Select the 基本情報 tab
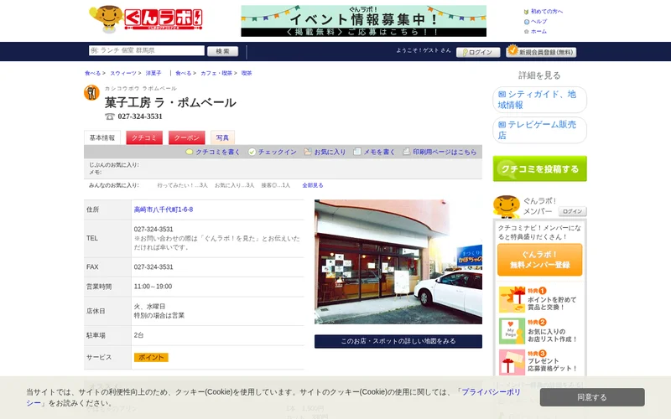Image resolution: width=671 pixels, height=419 pixels. point(102,137)
